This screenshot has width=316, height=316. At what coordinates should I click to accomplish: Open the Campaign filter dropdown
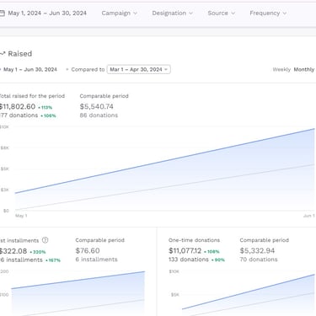[x=119, y=13]
